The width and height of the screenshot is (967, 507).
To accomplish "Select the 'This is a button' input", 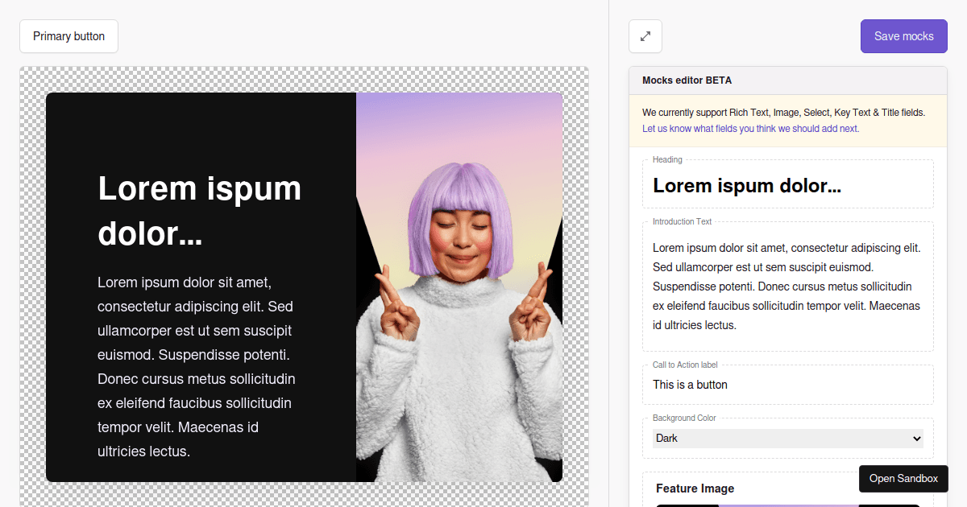I will [x=787, y=385].
